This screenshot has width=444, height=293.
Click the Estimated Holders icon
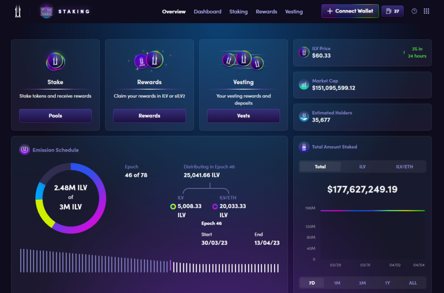pyautogui.click(x=304, y=116)
